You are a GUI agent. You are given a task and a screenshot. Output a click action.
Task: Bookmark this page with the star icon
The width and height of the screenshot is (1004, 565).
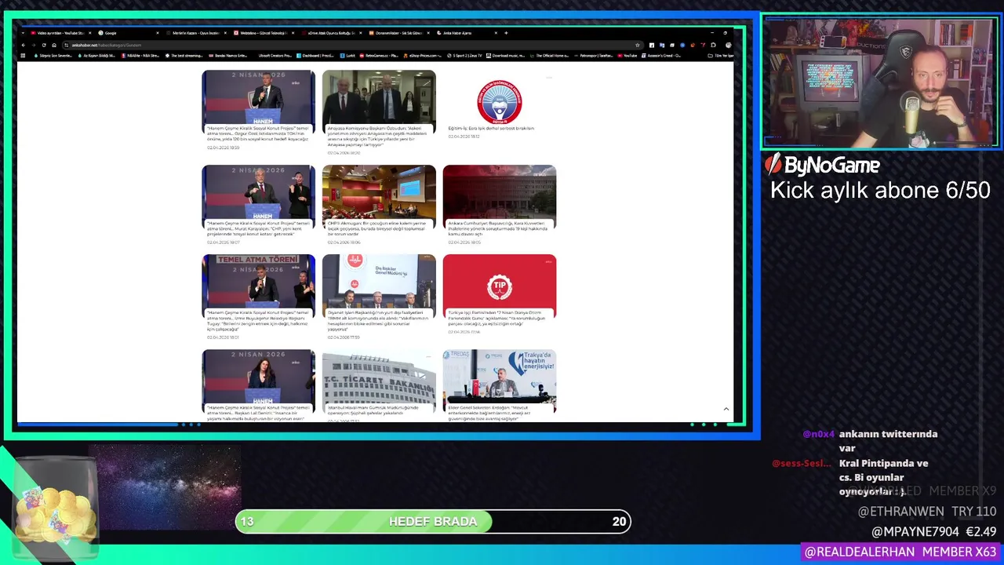pyautogui.click(x=638, y=45)
